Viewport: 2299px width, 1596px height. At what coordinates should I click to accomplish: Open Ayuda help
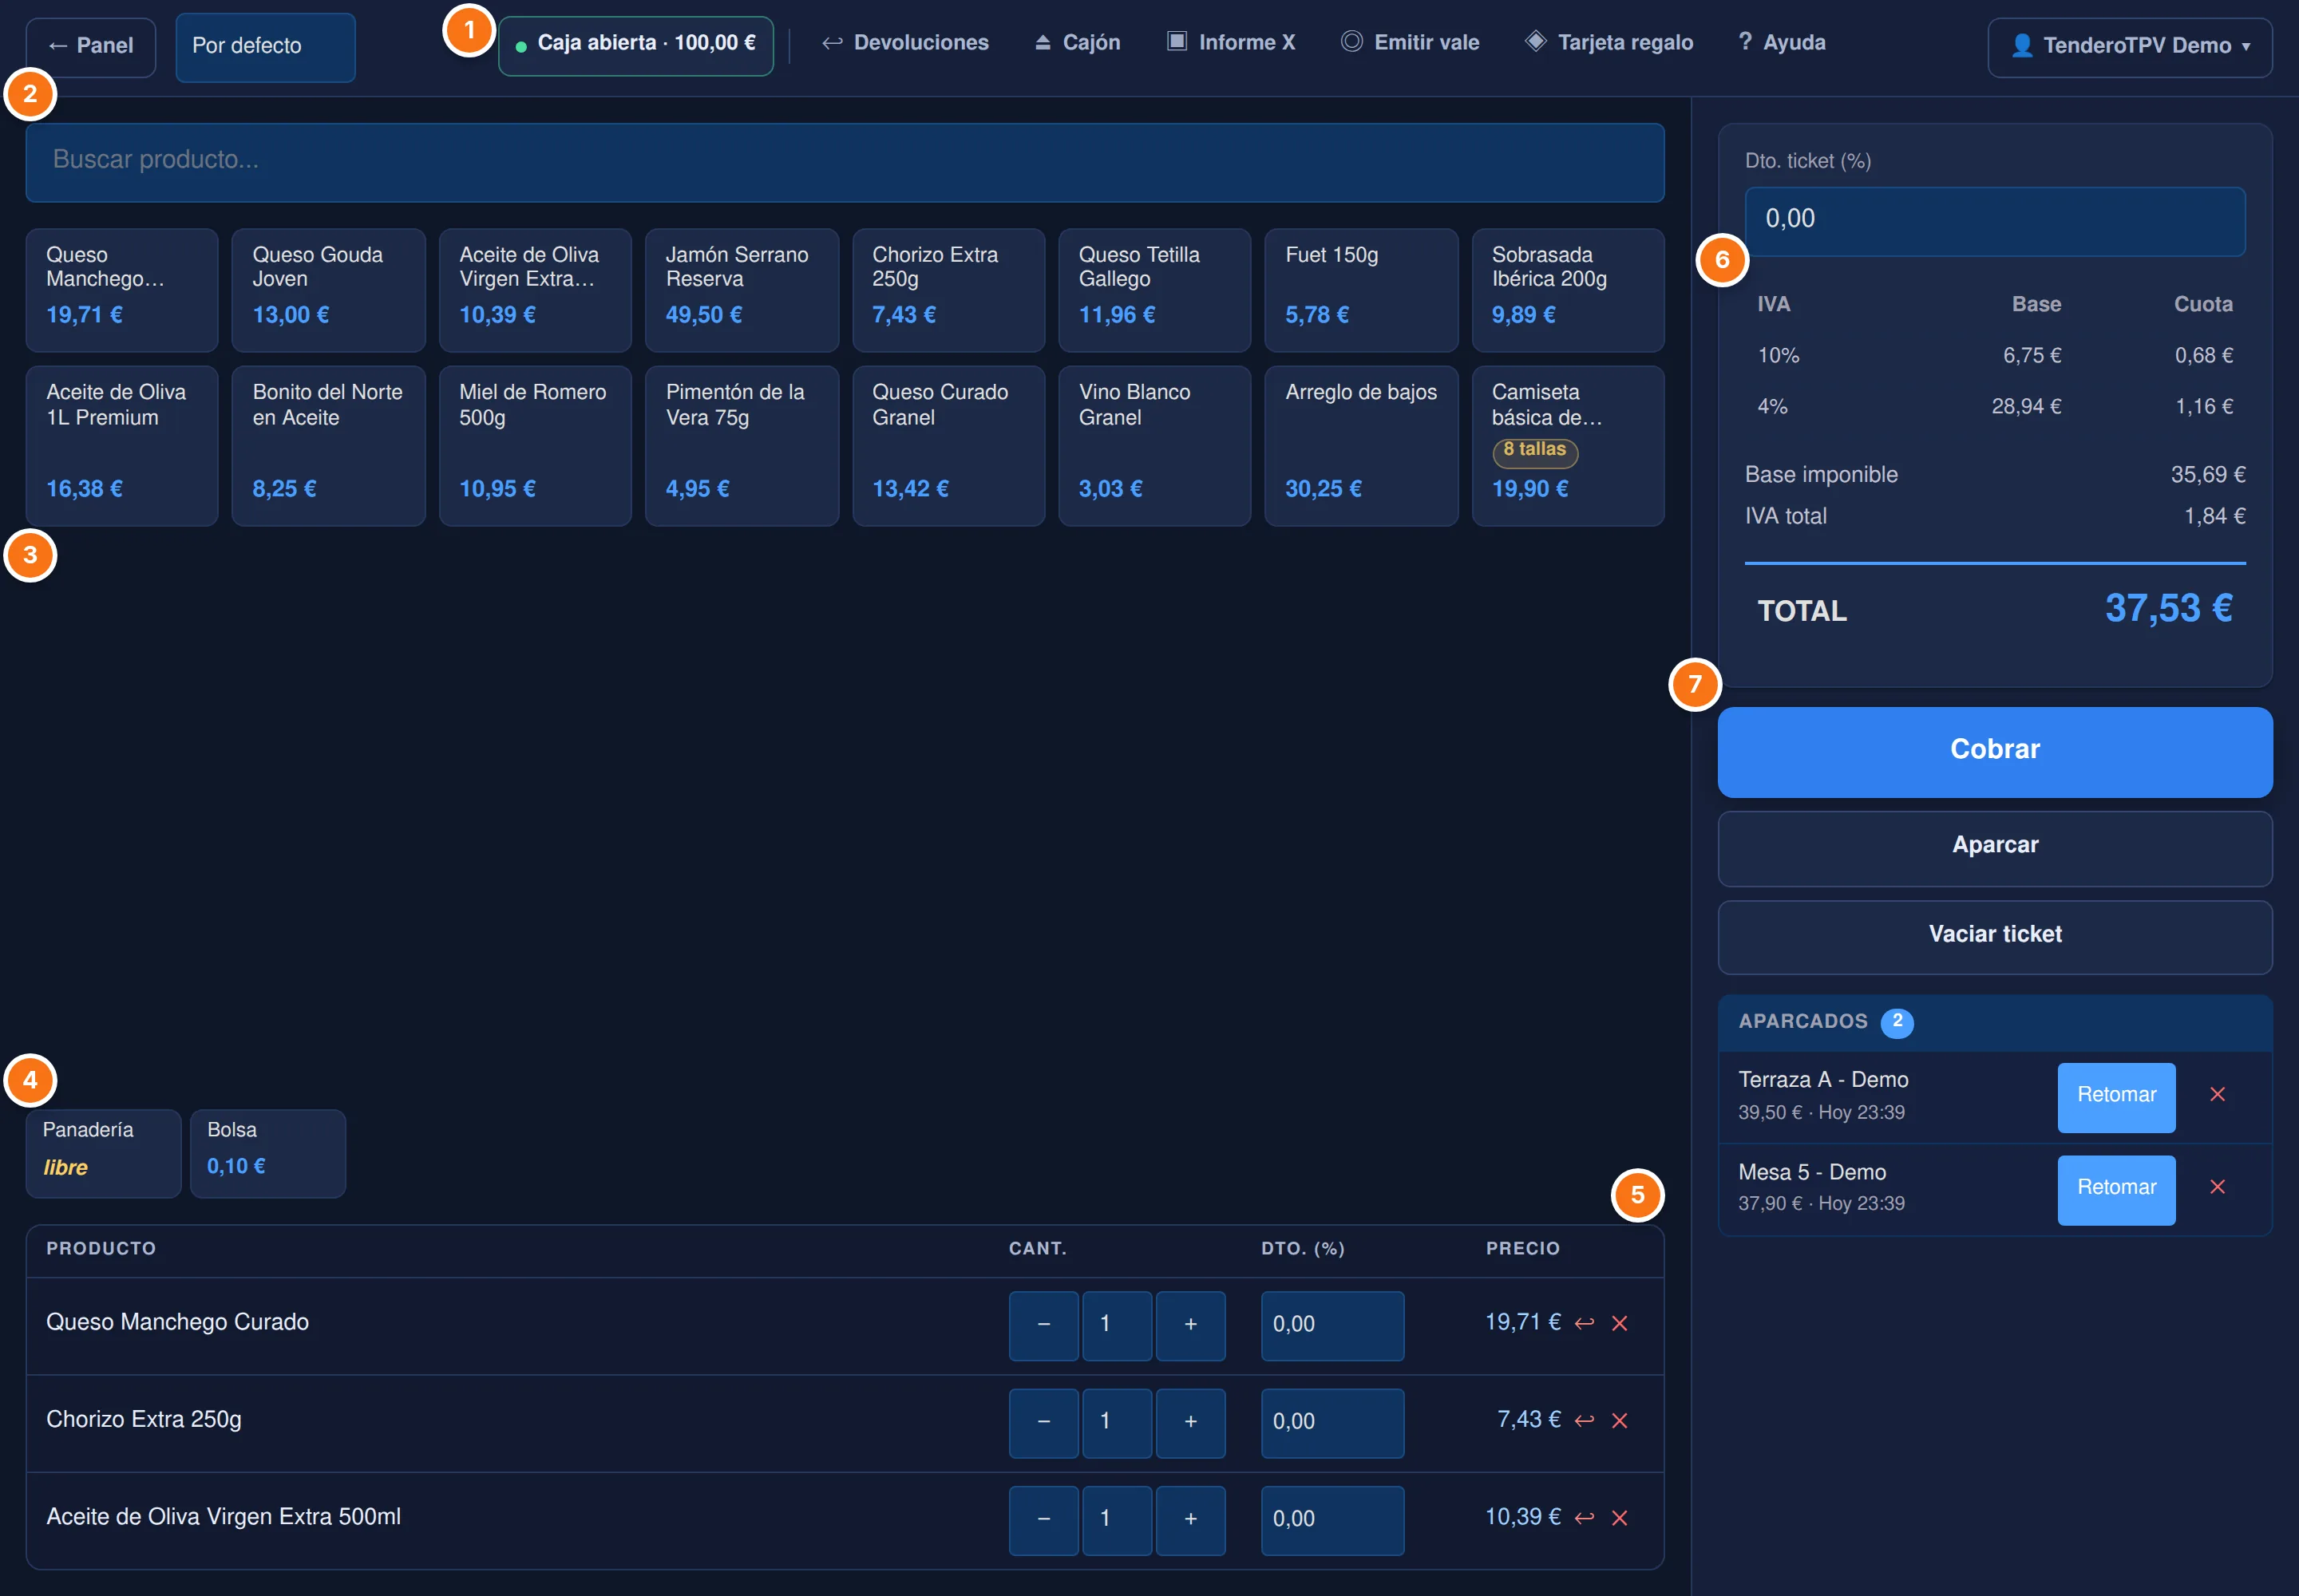pos(1782,42)
